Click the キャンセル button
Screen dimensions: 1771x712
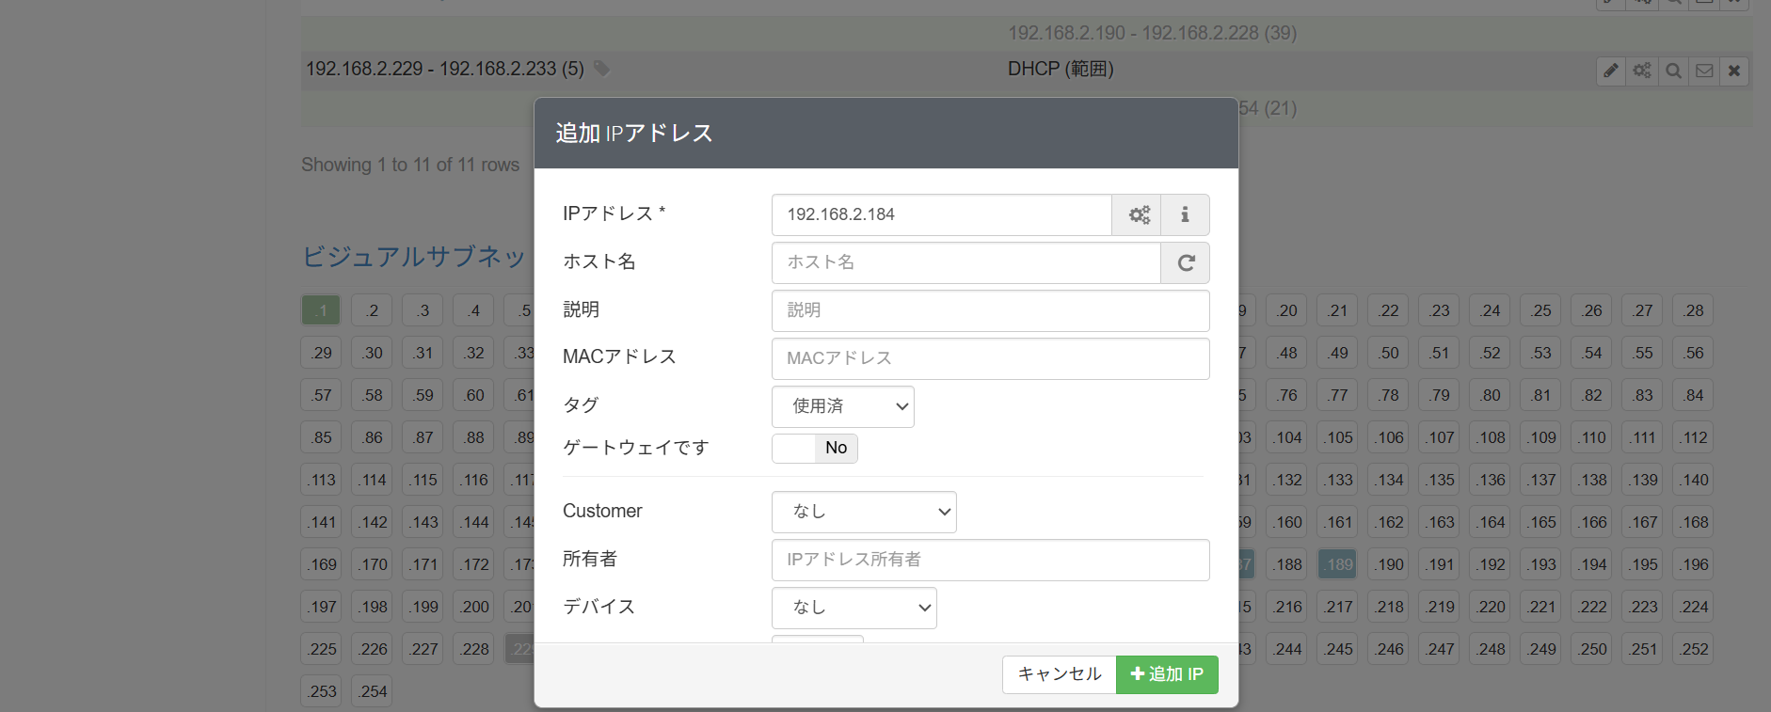pyautogui.click(x=1060, y=674)
